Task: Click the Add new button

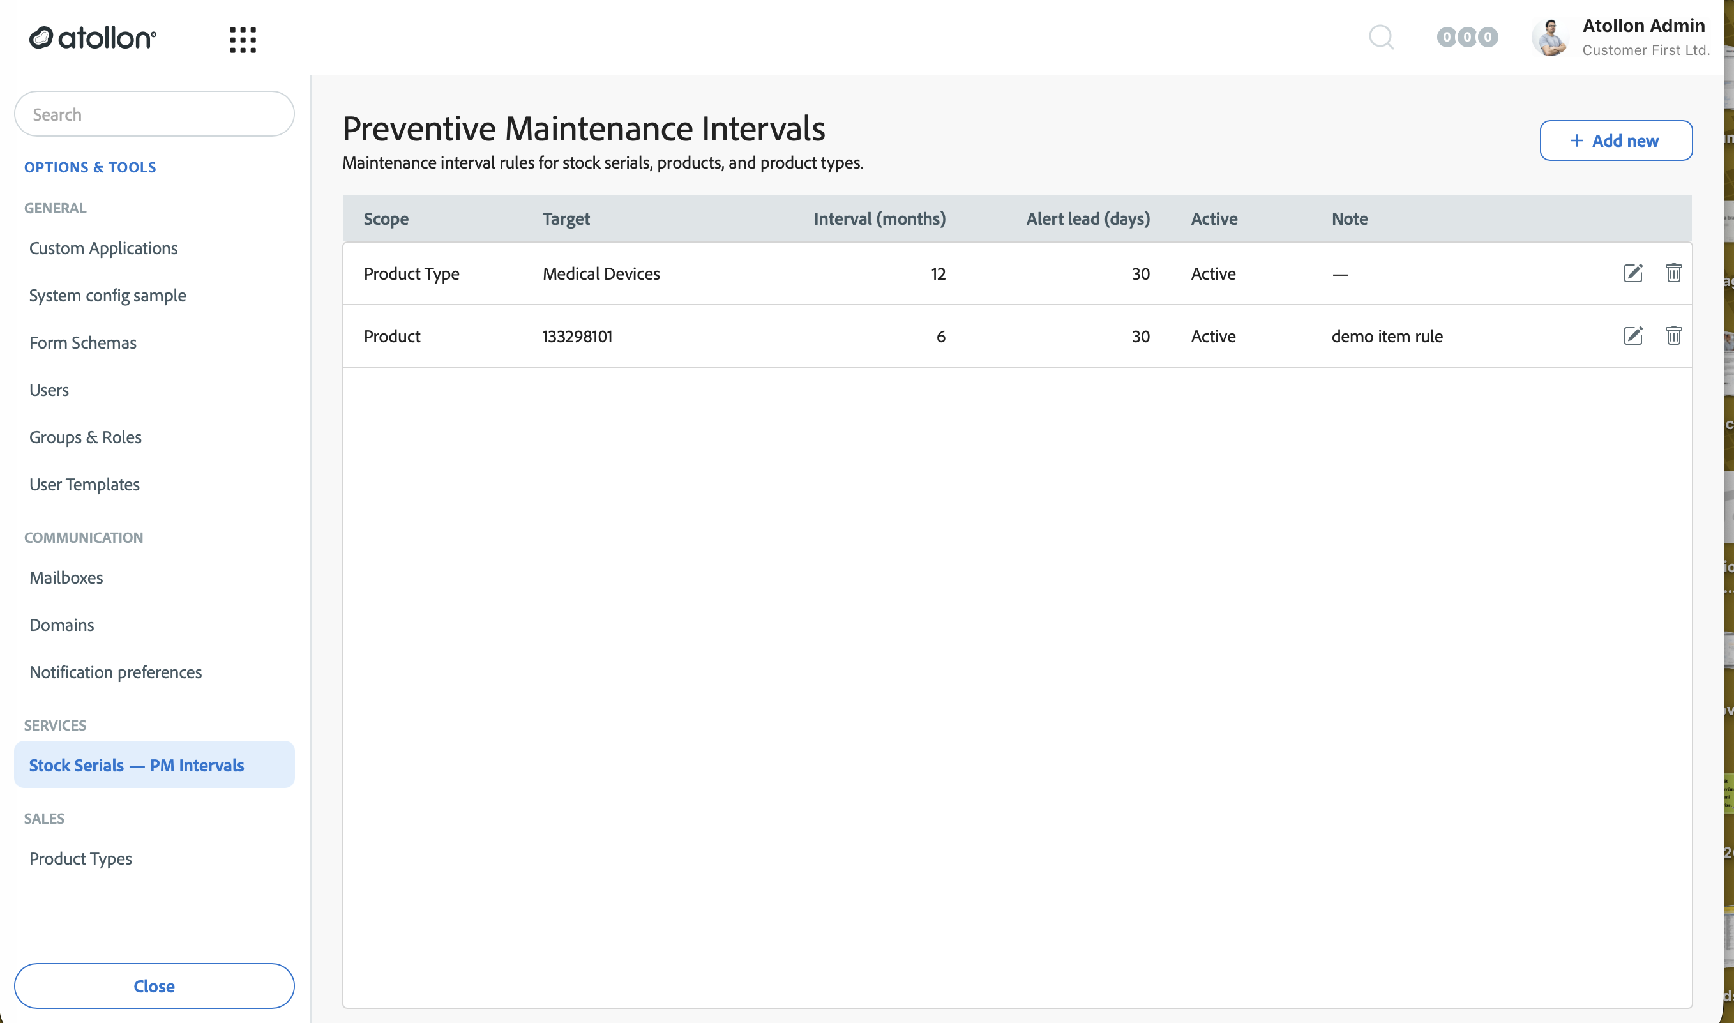Action: click(1615, 140)
